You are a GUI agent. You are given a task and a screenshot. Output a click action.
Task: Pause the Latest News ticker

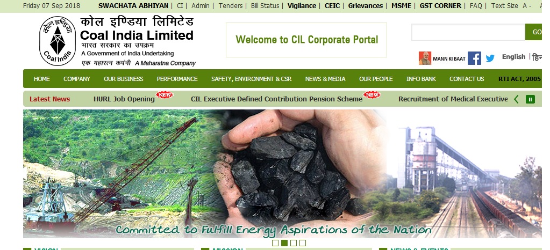[530, 99]
